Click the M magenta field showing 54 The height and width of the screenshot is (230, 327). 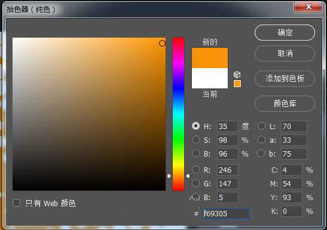coord(292,184)
